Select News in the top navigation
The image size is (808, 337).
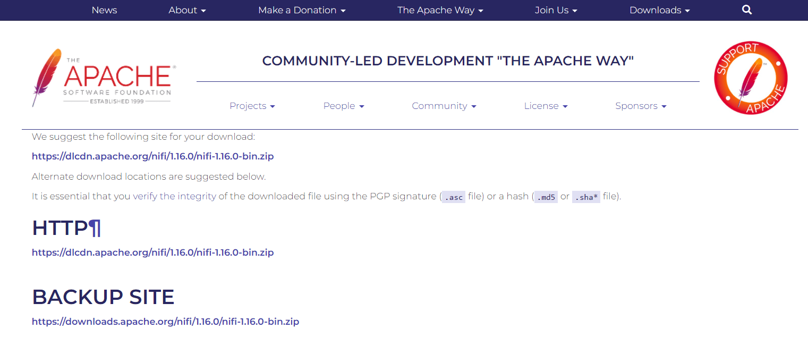point(104,10)
